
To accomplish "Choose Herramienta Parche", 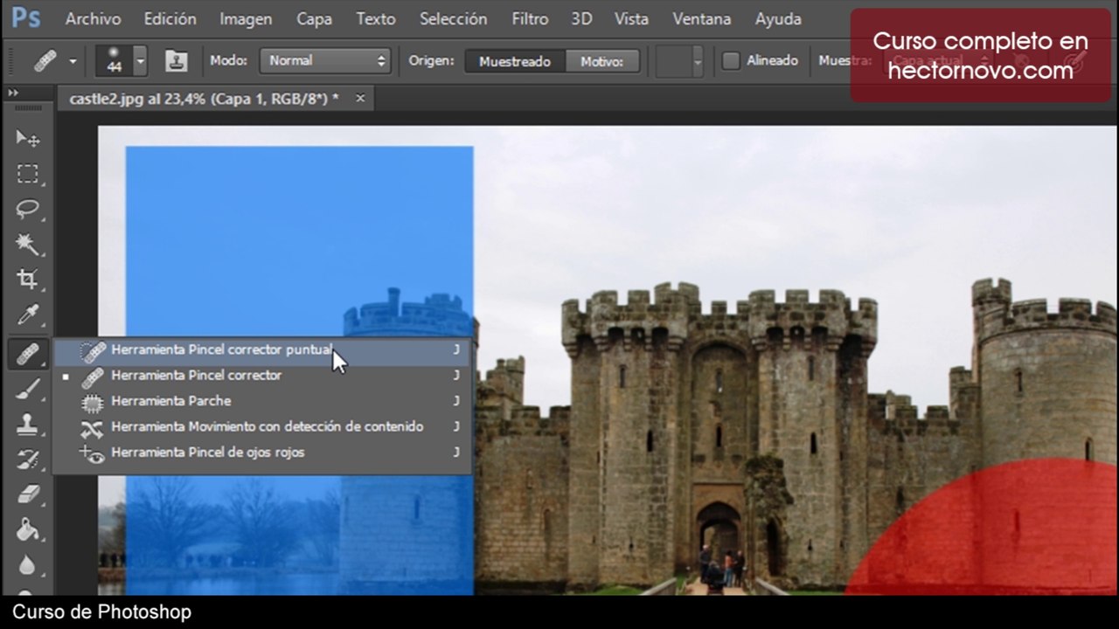I will (x=262, y=401).
